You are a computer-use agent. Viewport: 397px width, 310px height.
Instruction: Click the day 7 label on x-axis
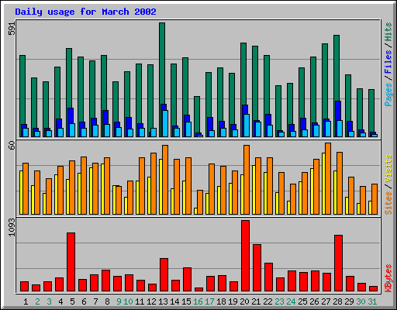pyautogui.click(x=95, y=301)
